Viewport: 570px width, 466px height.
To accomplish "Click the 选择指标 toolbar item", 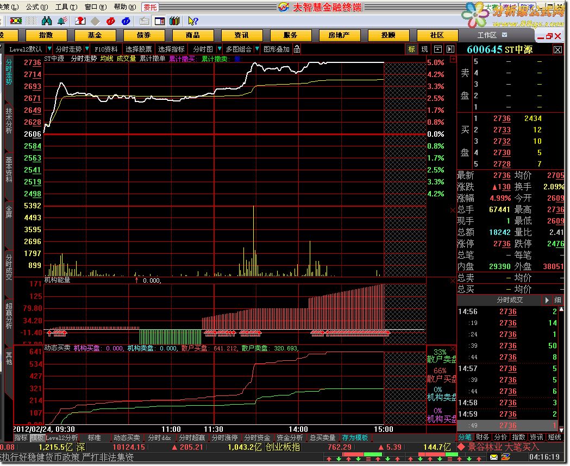I will (x=172, y=49).
